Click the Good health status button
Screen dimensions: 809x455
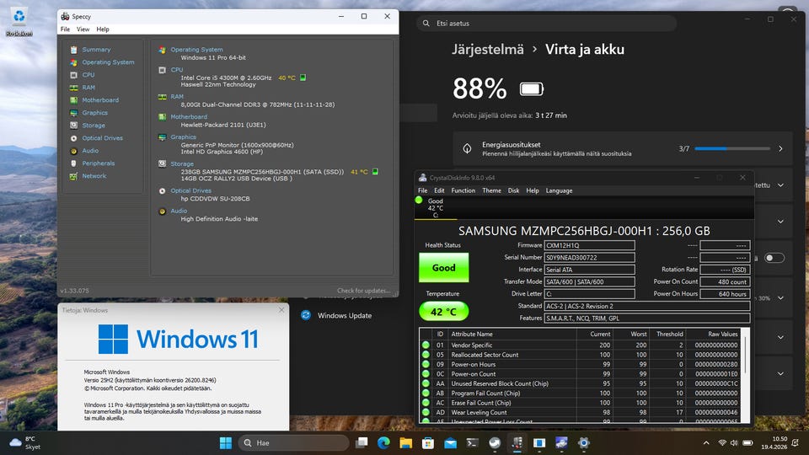pyautogui.click(x=444, y=268)
